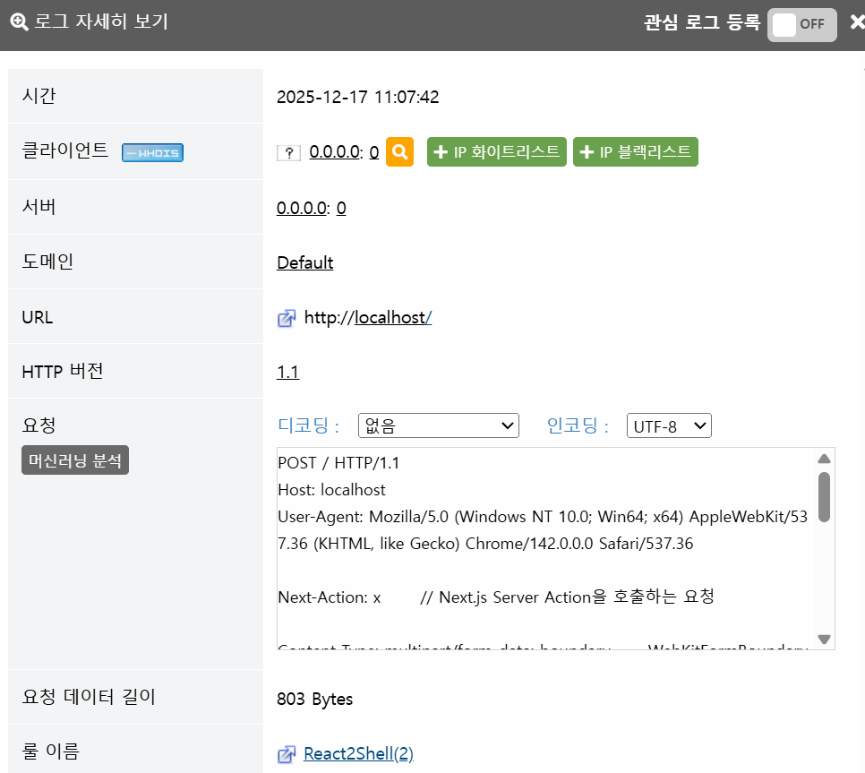865x773 pixels.
Task: Open URL external link icon
Action: pos(287,318)
